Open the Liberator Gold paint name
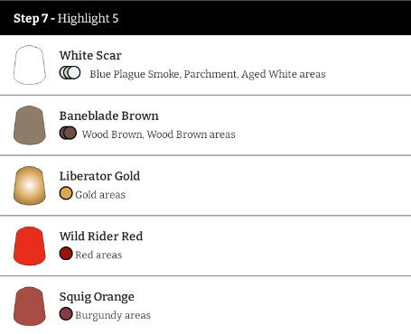The image size is (411, 334). tap(99, 176)
